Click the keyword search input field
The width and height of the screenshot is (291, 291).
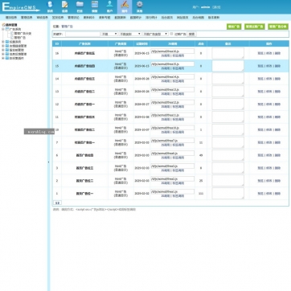pyautogui.click(x=83, y=34)
